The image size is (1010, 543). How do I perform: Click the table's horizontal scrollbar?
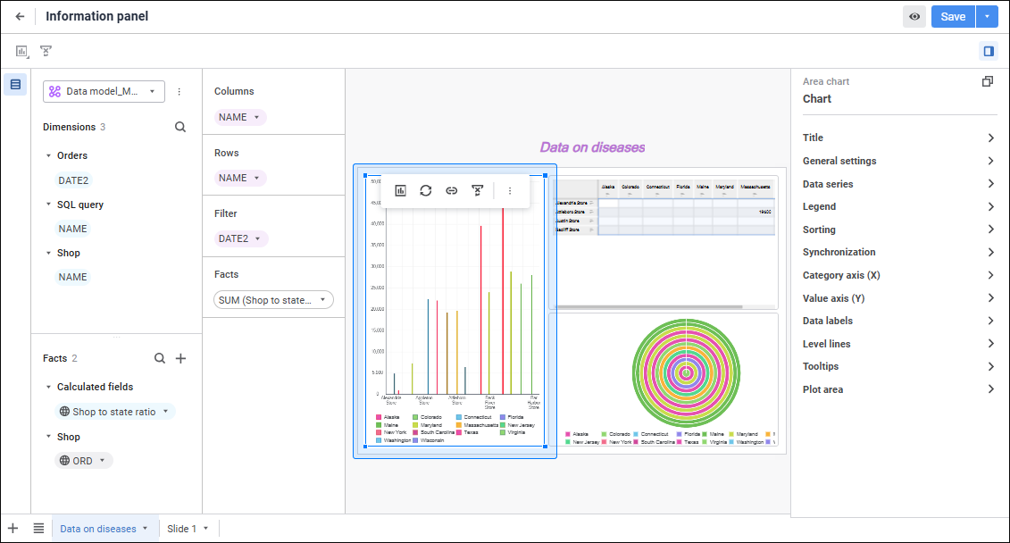click(x=649, y=306)
